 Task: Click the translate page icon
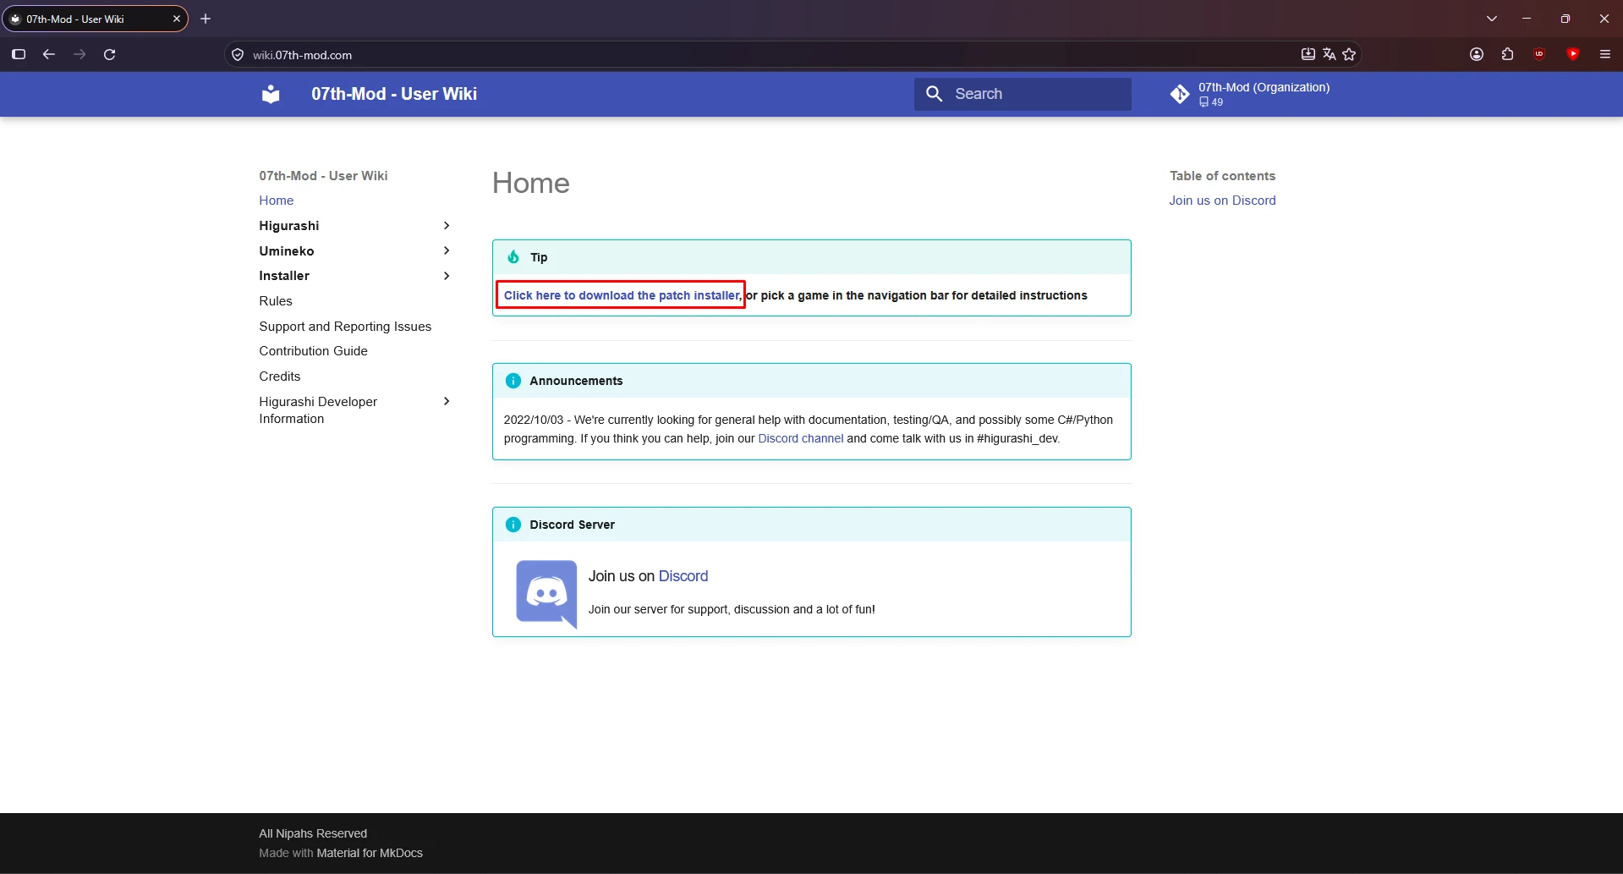[x=1329, y=54]
